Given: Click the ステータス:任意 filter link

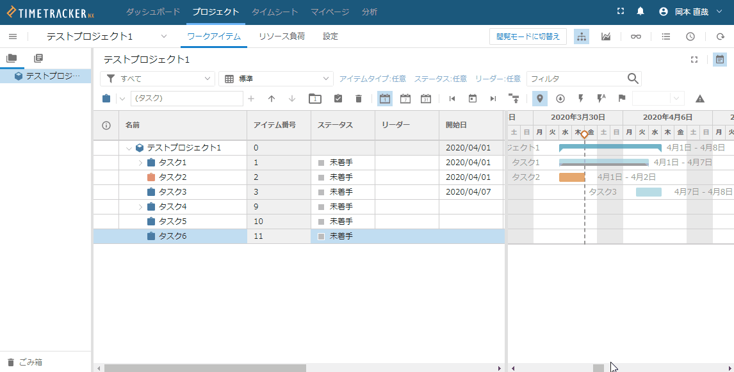Looking at the screenshot, I should pyautogui.click(x=441, y=79).
